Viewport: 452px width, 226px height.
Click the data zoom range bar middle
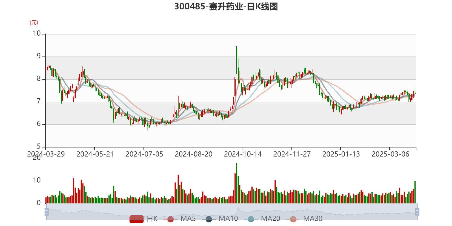pos(232,212)
